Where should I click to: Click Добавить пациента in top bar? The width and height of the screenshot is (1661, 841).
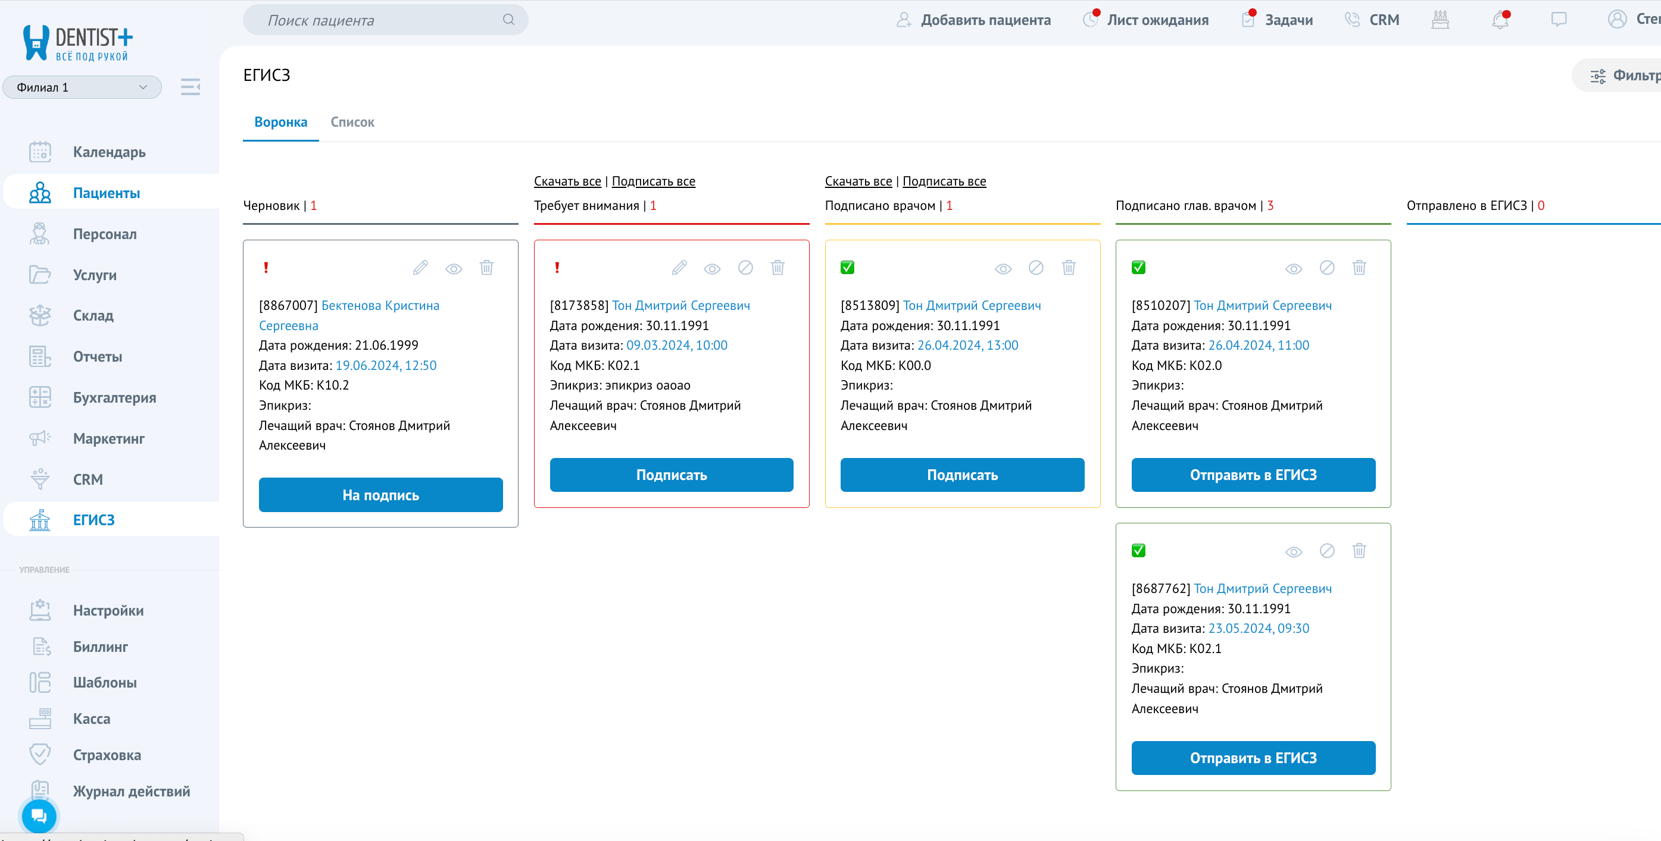point(973,20)
